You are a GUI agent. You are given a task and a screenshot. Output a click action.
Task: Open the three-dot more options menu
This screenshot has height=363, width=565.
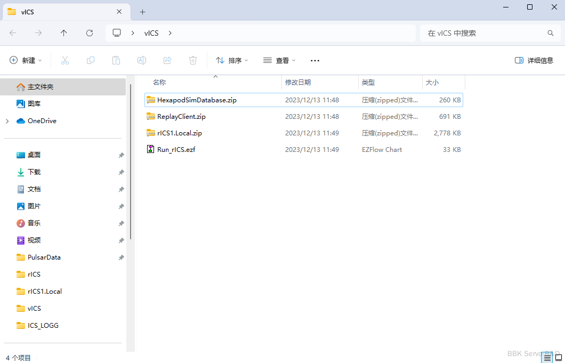click(x=315, y=61)
